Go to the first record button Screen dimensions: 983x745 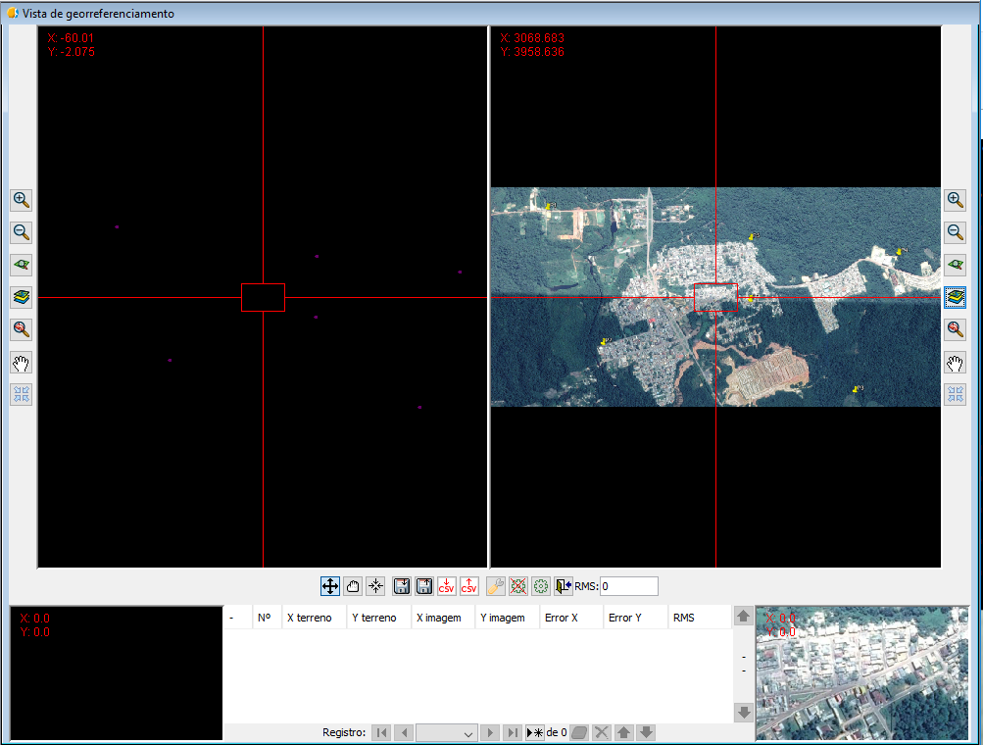pyautogui.click(x=381, y=732)
